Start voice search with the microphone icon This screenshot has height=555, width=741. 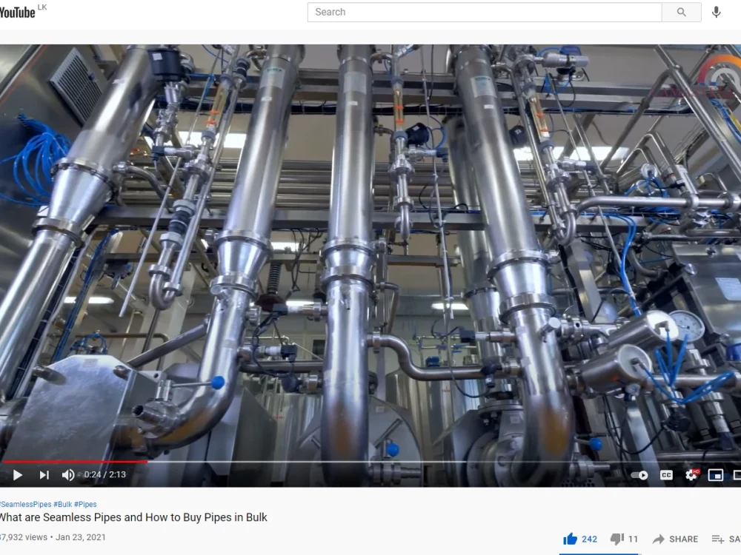point(717,13)
